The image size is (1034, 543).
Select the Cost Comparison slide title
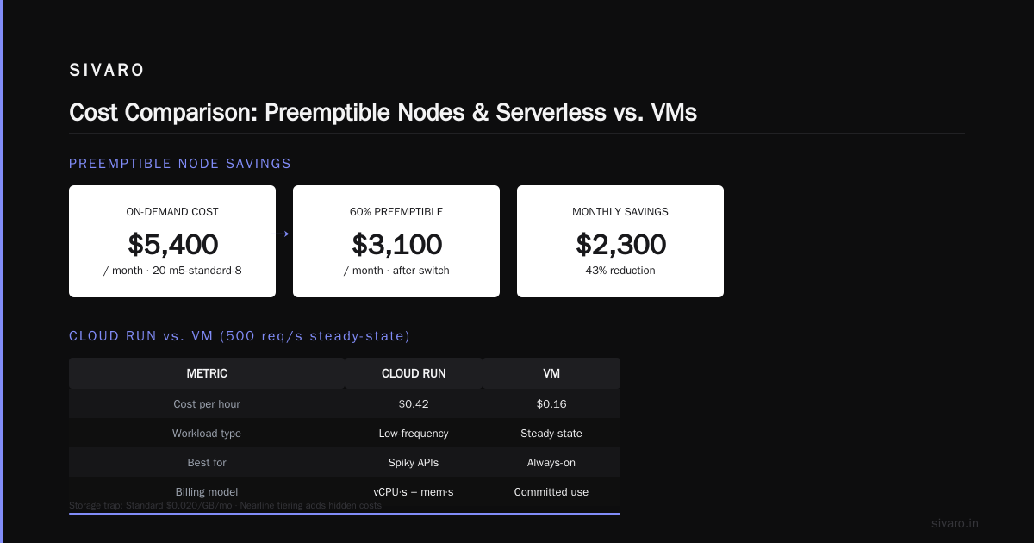(x=383, y=112)
